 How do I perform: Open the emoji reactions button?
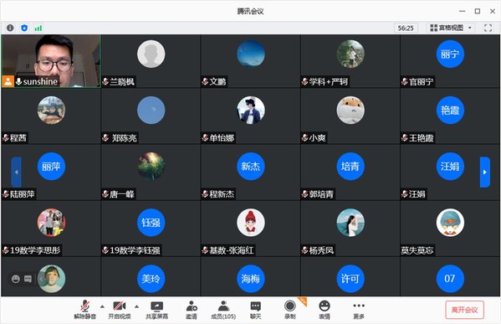(x=325, y=309)
